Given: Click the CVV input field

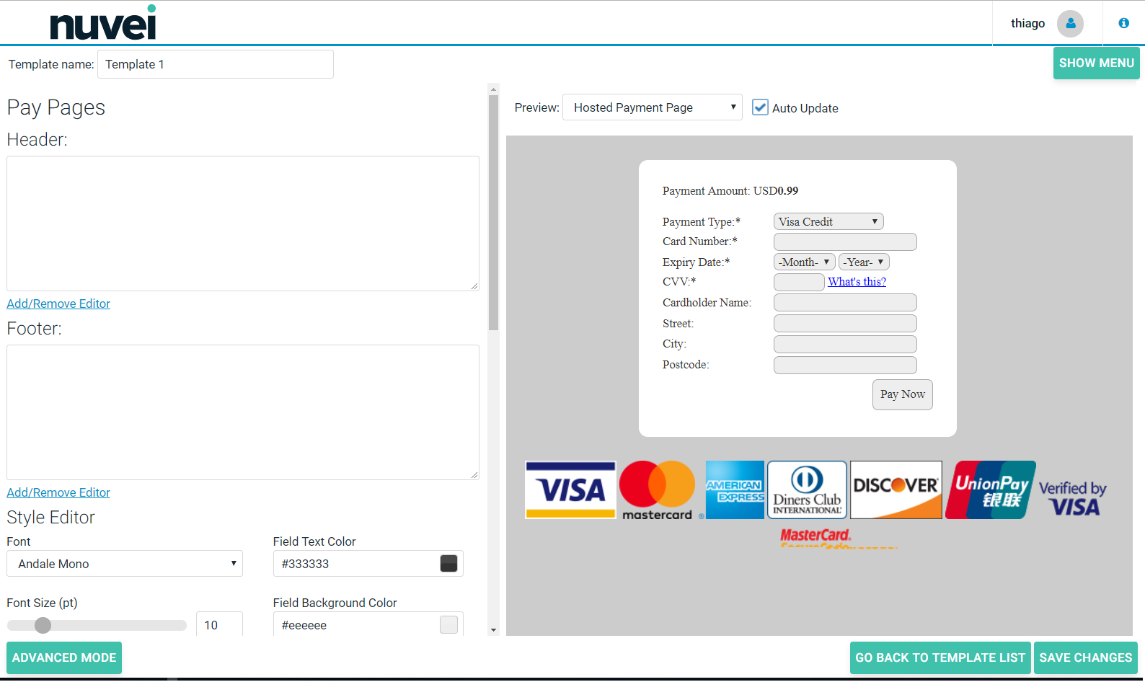Looking at the screenshot, I should click(x=799, y=282).
